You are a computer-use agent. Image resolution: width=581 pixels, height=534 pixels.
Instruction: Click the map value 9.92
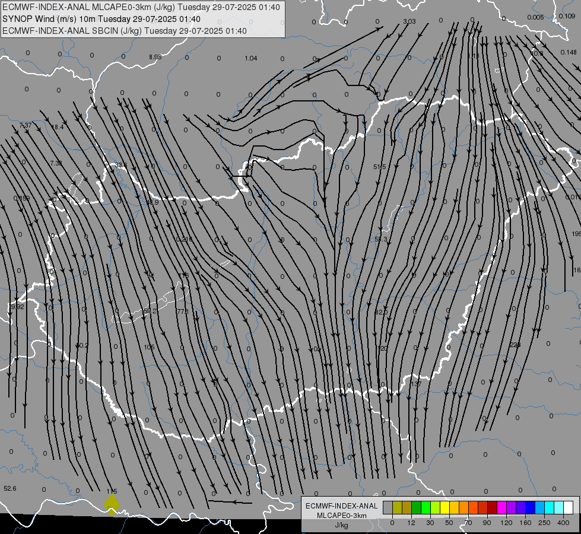(x=17, y=307)
